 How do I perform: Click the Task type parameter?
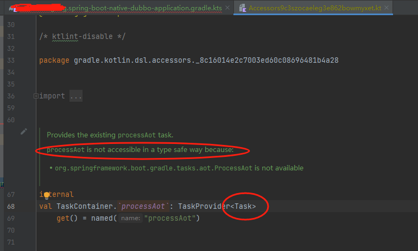243,207
